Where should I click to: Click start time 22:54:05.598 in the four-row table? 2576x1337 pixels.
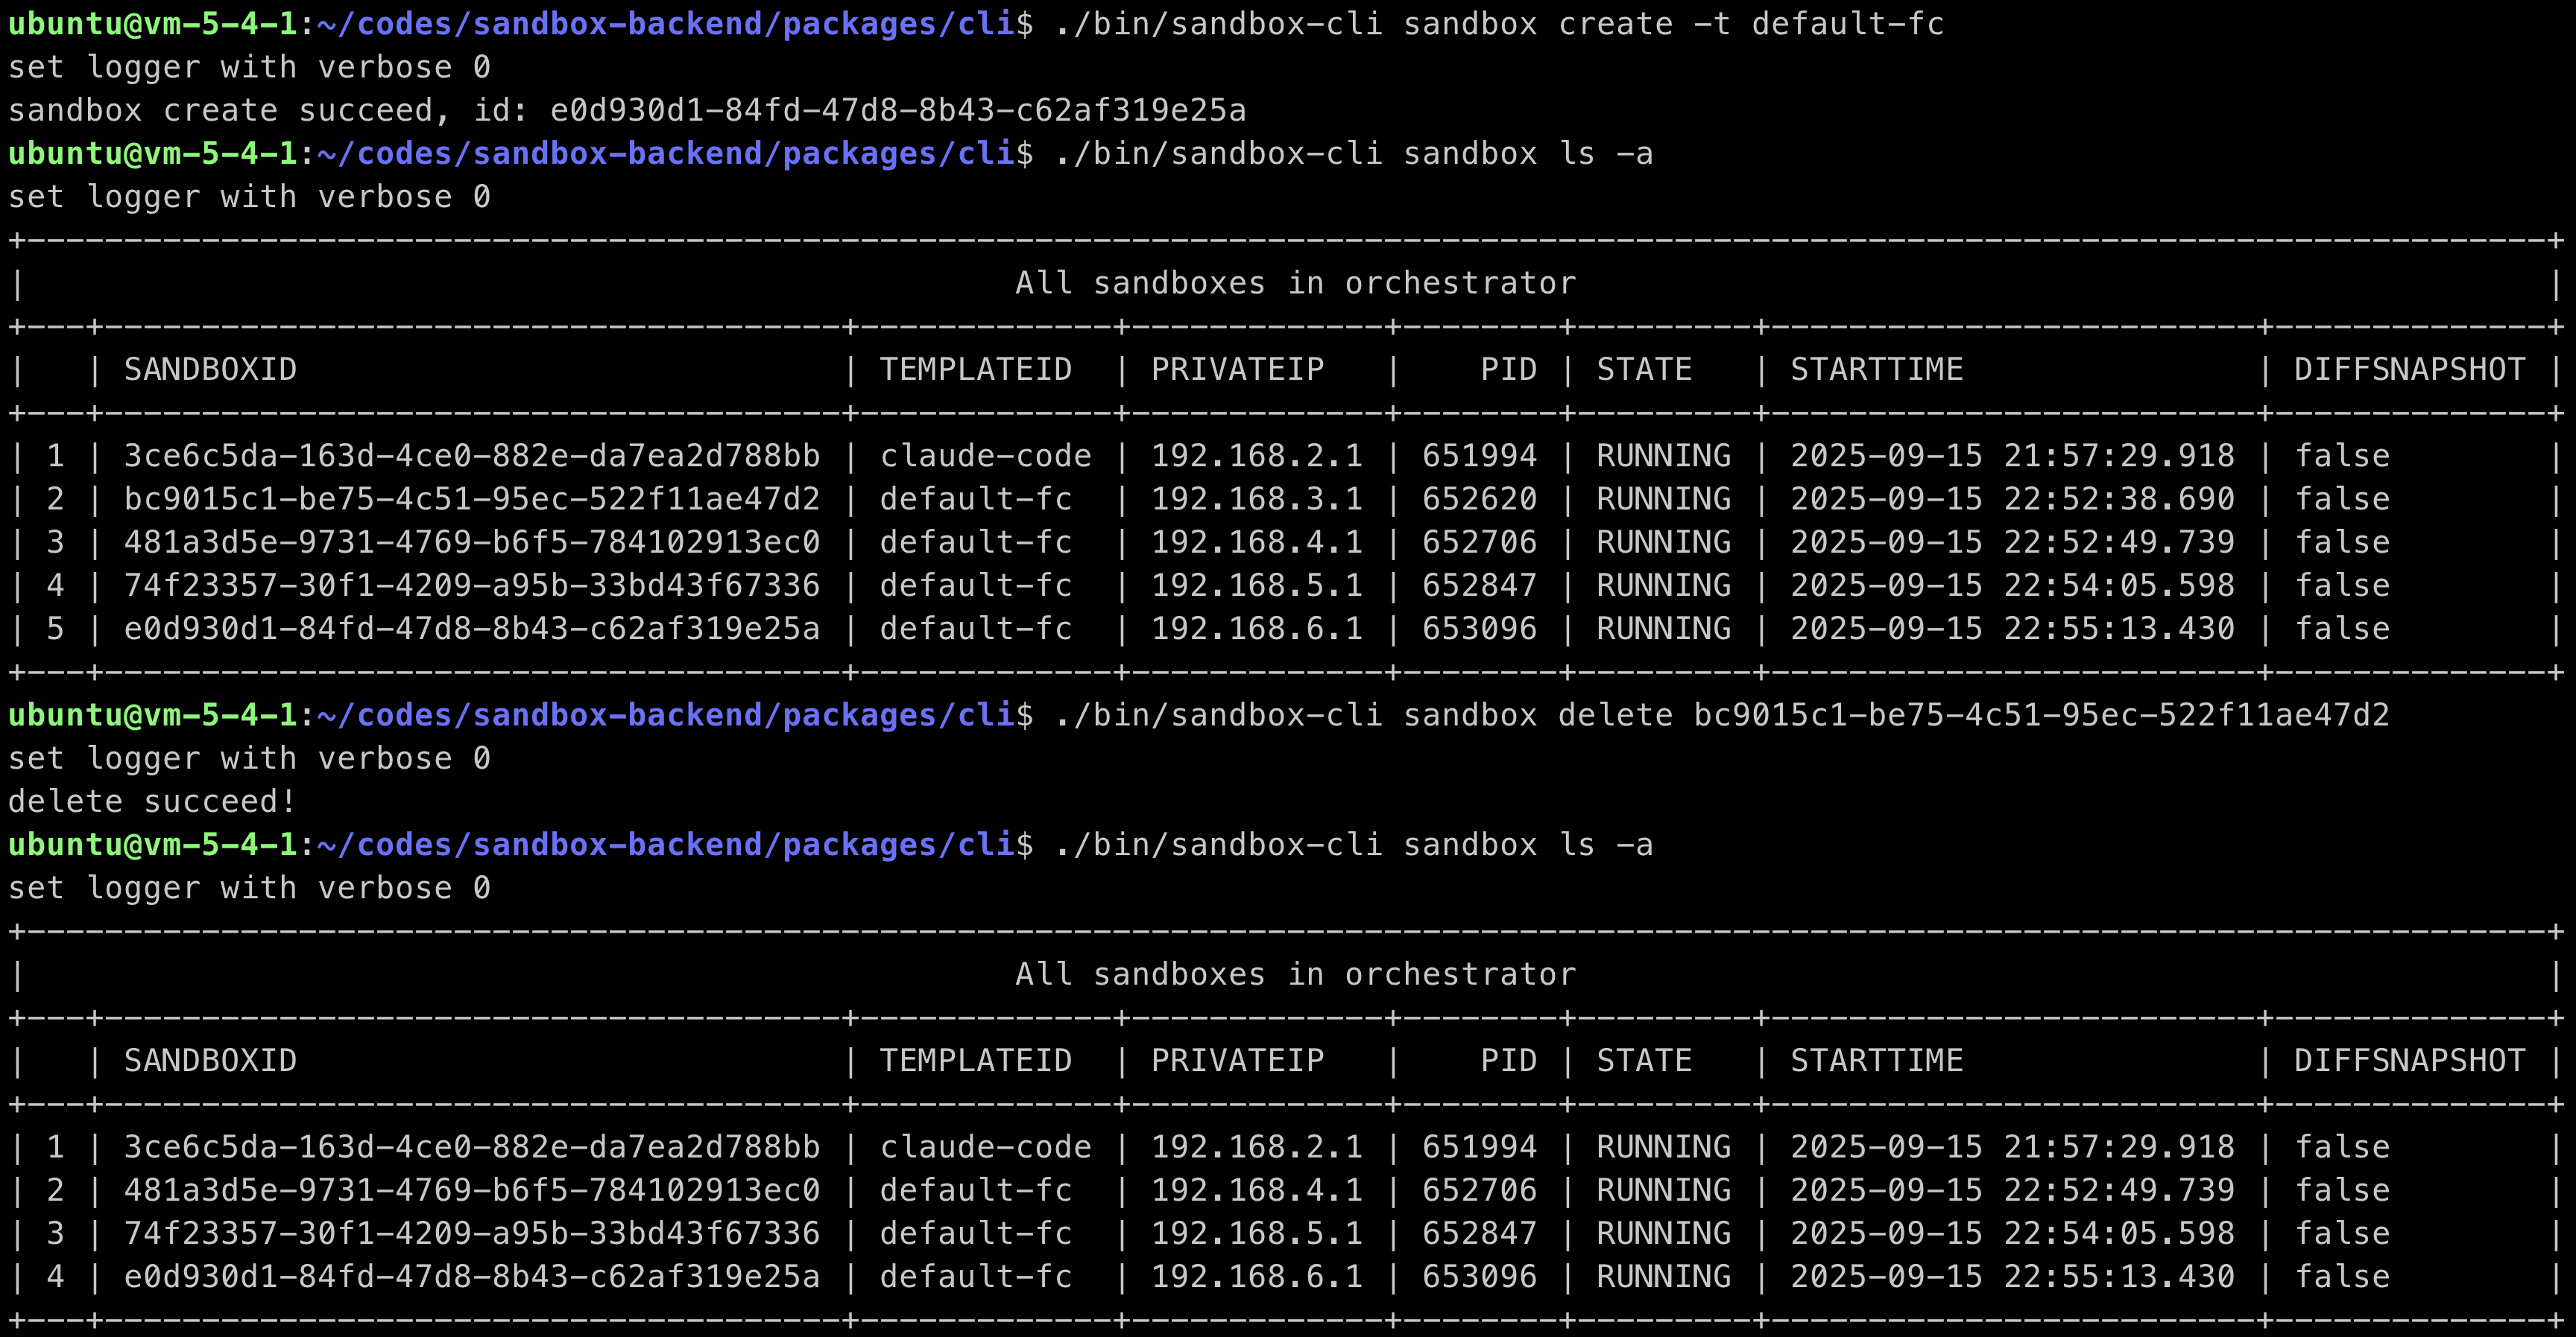(x=2012, y=1233)
